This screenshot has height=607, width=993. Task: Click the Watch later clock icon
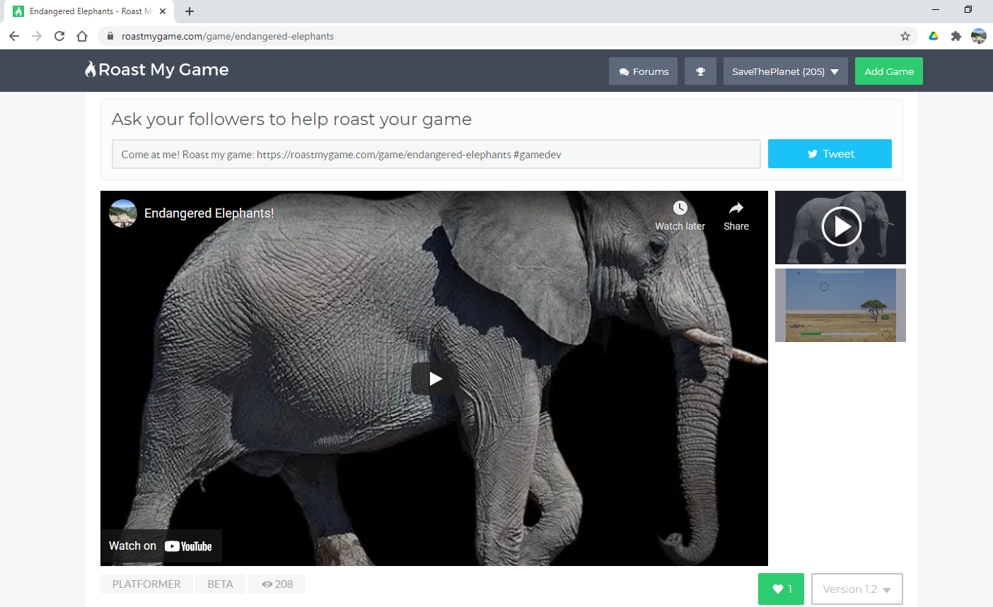[680, 208]
